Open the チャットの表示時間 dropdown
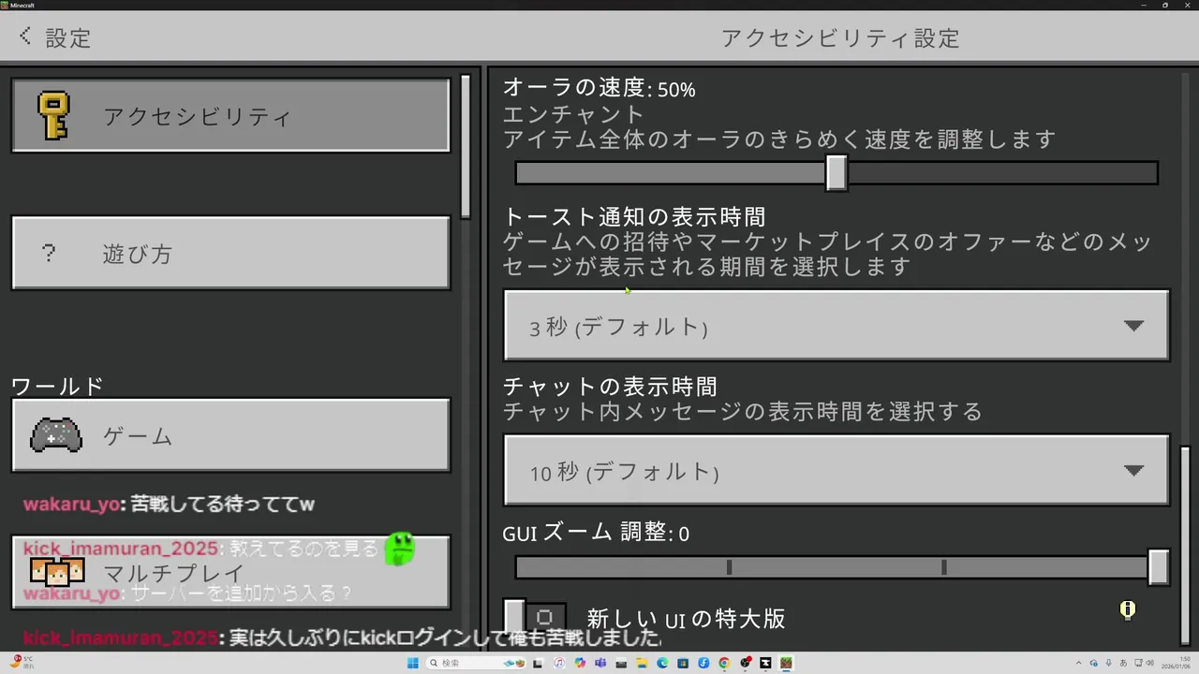The height and width of the screenshot is (674, 1199). tap(836, 470)
